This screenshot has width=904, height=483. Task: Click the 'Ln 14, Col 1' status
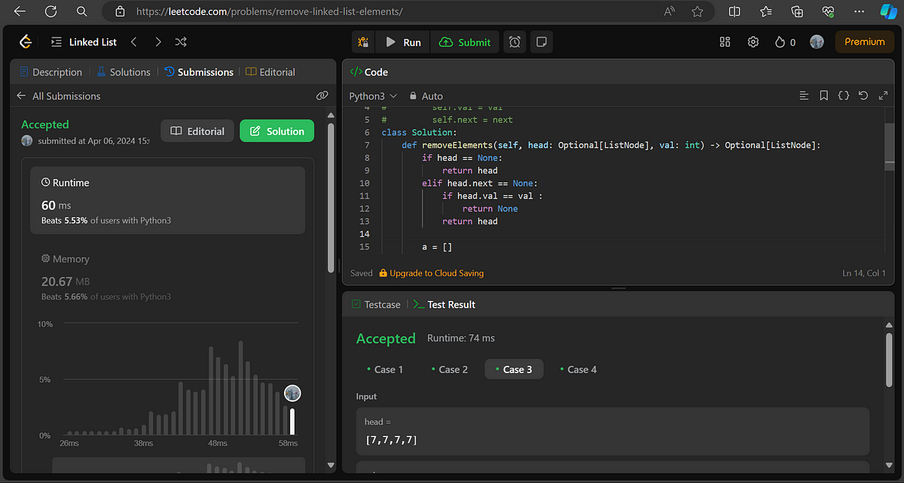[x=864, y=273]
